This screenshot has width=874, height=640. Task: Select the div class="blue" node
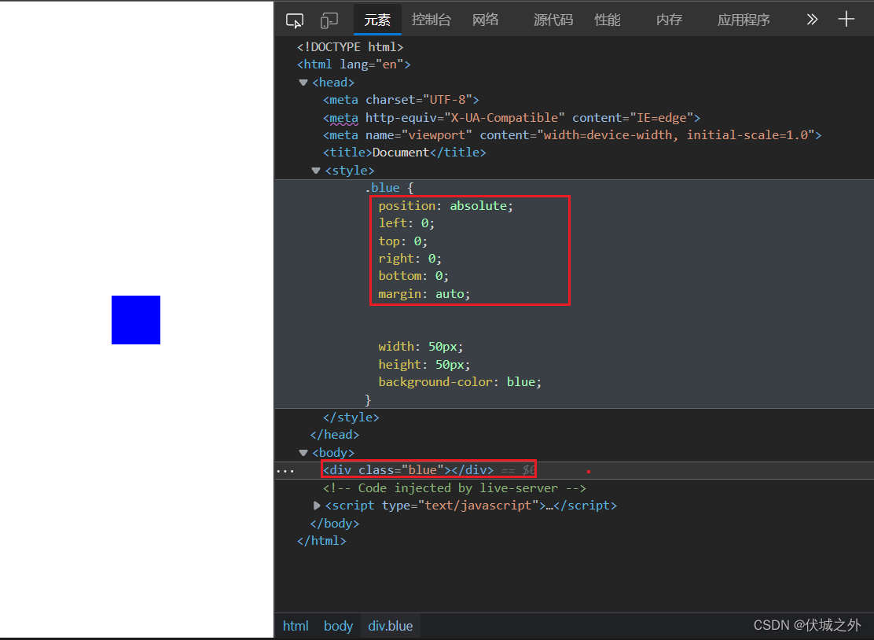[x=408, y=470]
